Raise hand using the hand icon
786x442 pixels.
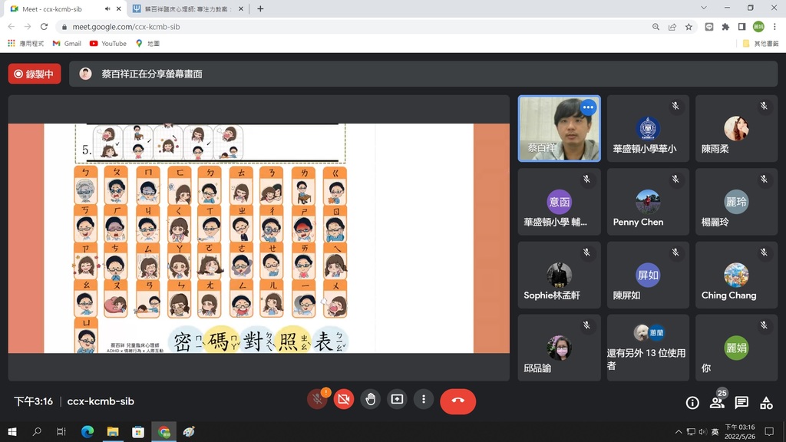click(371, 399)
